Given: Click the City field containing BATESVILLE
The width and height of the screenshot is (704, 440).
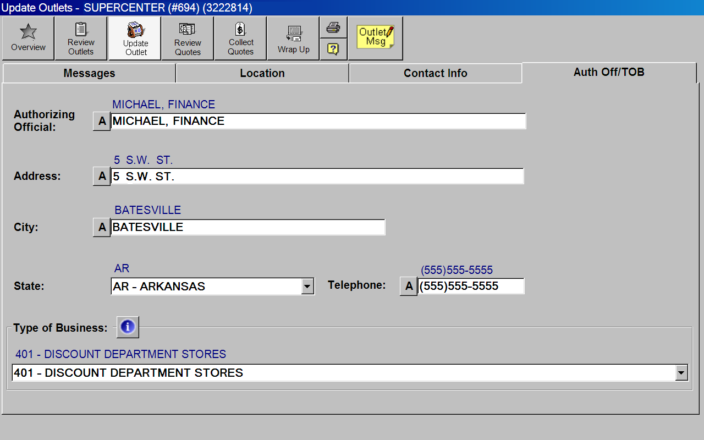Looking at the screenshot, I should 248,227.
